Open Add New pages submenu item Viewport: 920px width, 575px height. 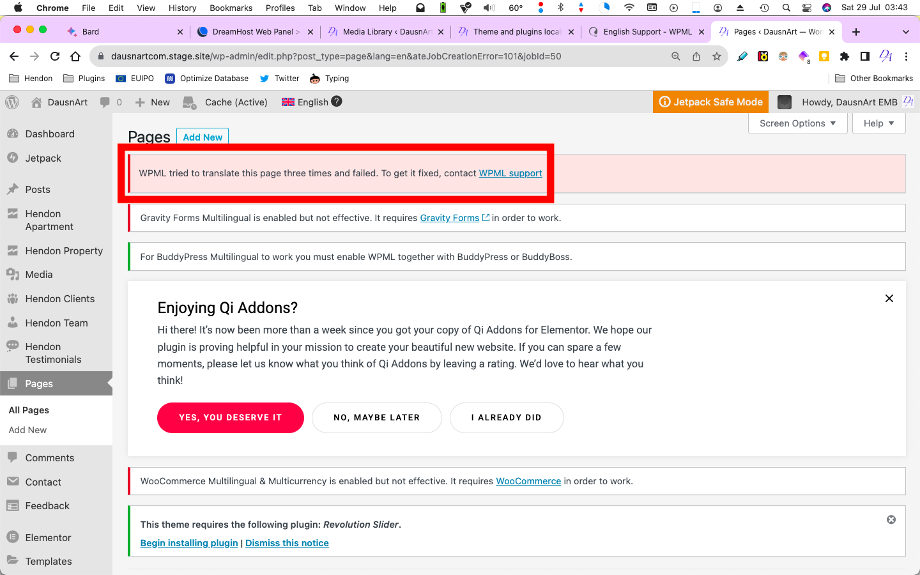(x=27, y=430)
